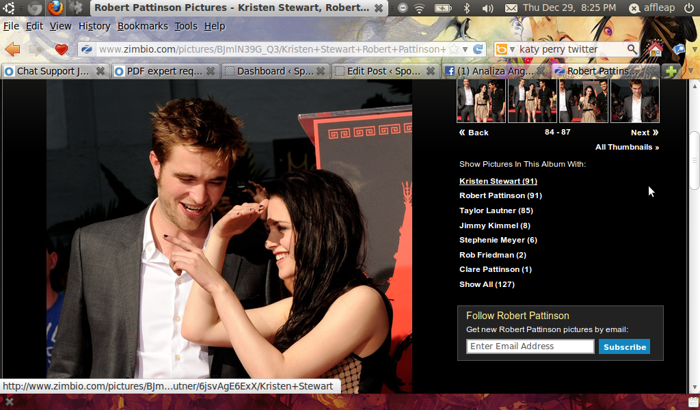Click the Show All (127) link
This screenshot has width=700, height=410.
[x=487, y=285]
